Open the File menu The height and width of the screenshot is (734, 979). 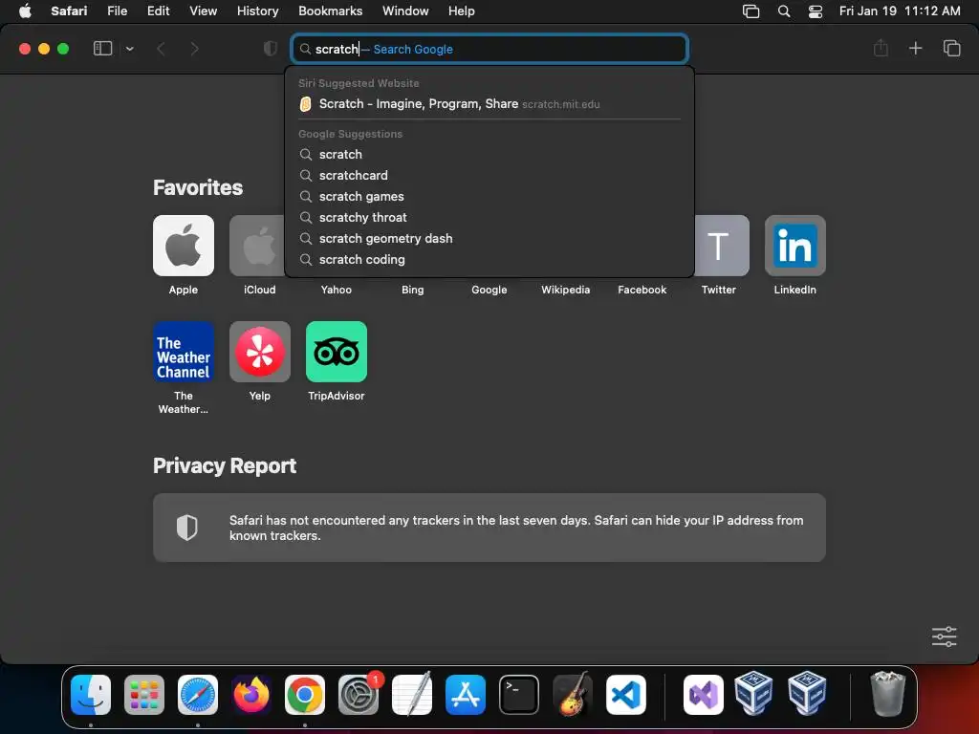[117, 11]
